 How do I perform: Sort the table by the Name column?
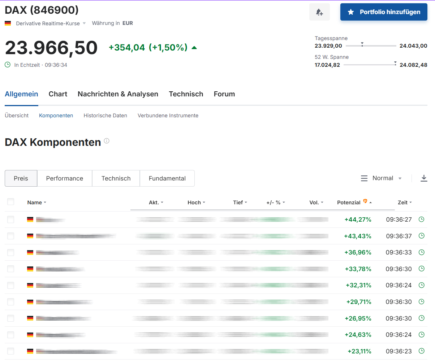click(x=36, y=203)
